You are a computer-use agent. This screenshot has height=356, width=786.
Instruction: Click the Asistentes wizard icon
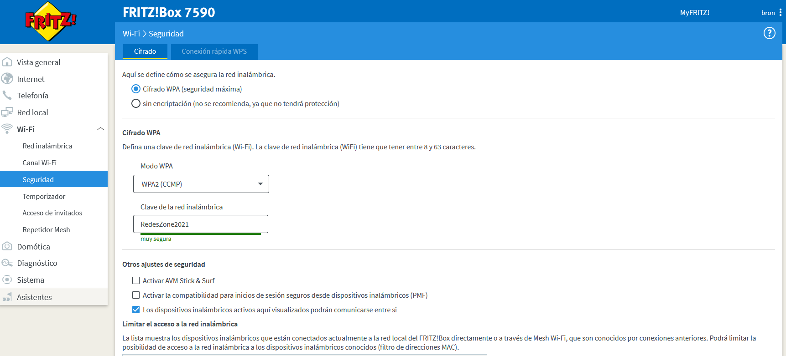[7, 297]
